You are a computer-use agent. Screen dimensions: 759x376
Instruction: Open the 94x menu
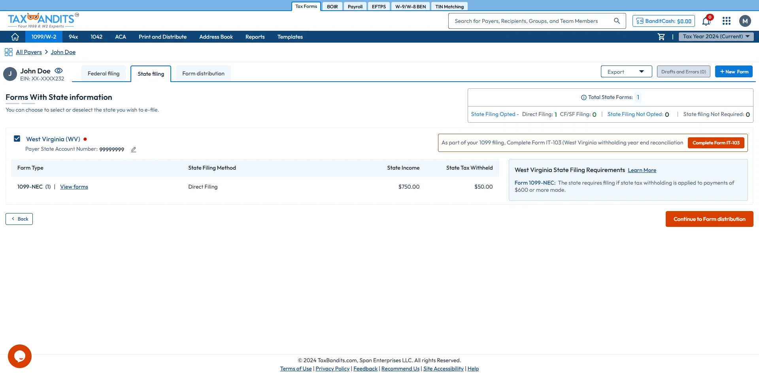pyautogui.click(x=73, y=37)
